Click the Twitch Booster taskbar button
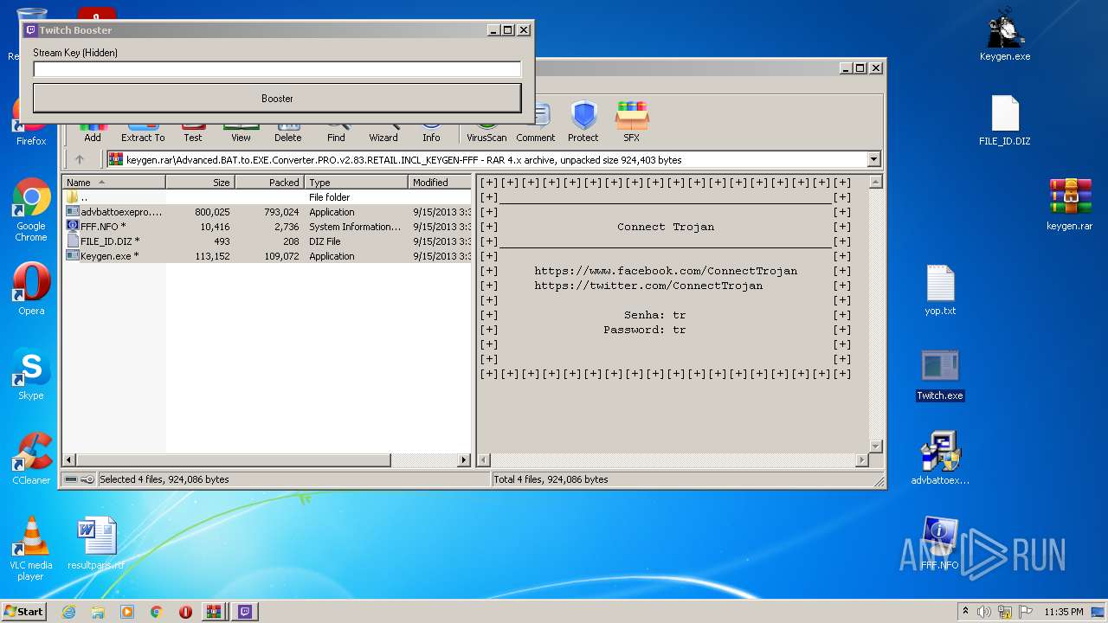 (245, 612)
